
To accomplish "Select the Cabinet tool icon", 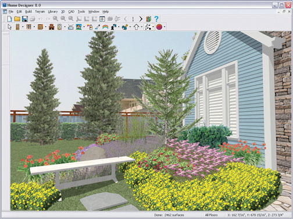I will click(40, 27).
